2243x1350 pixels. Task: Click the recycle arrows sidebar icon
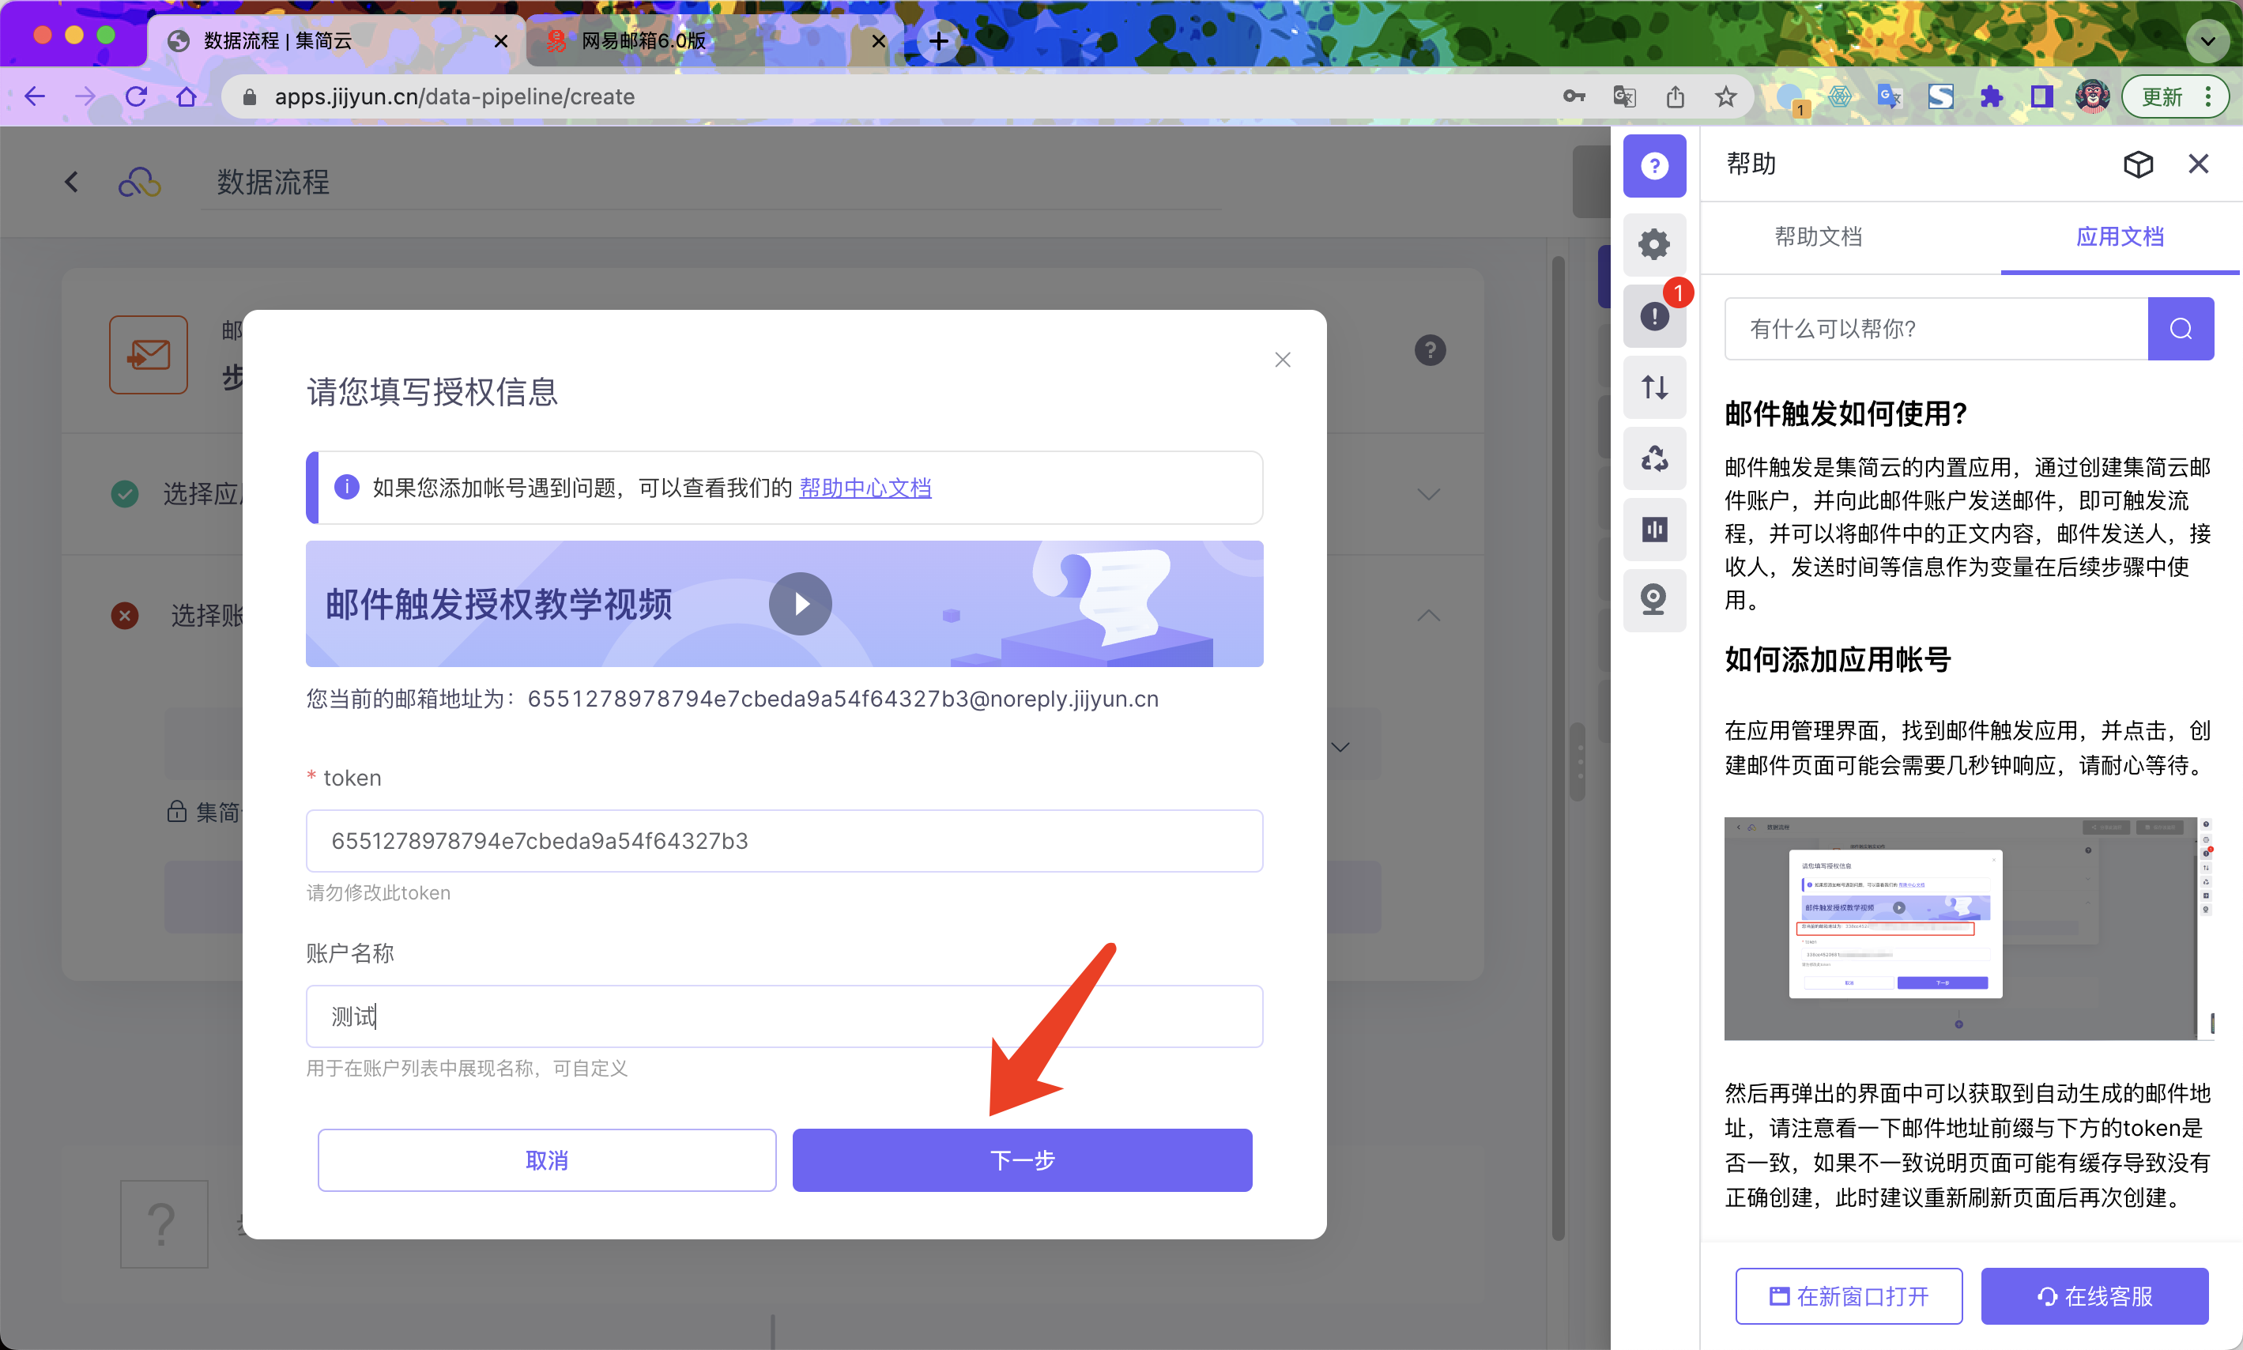coord(1653,458)
